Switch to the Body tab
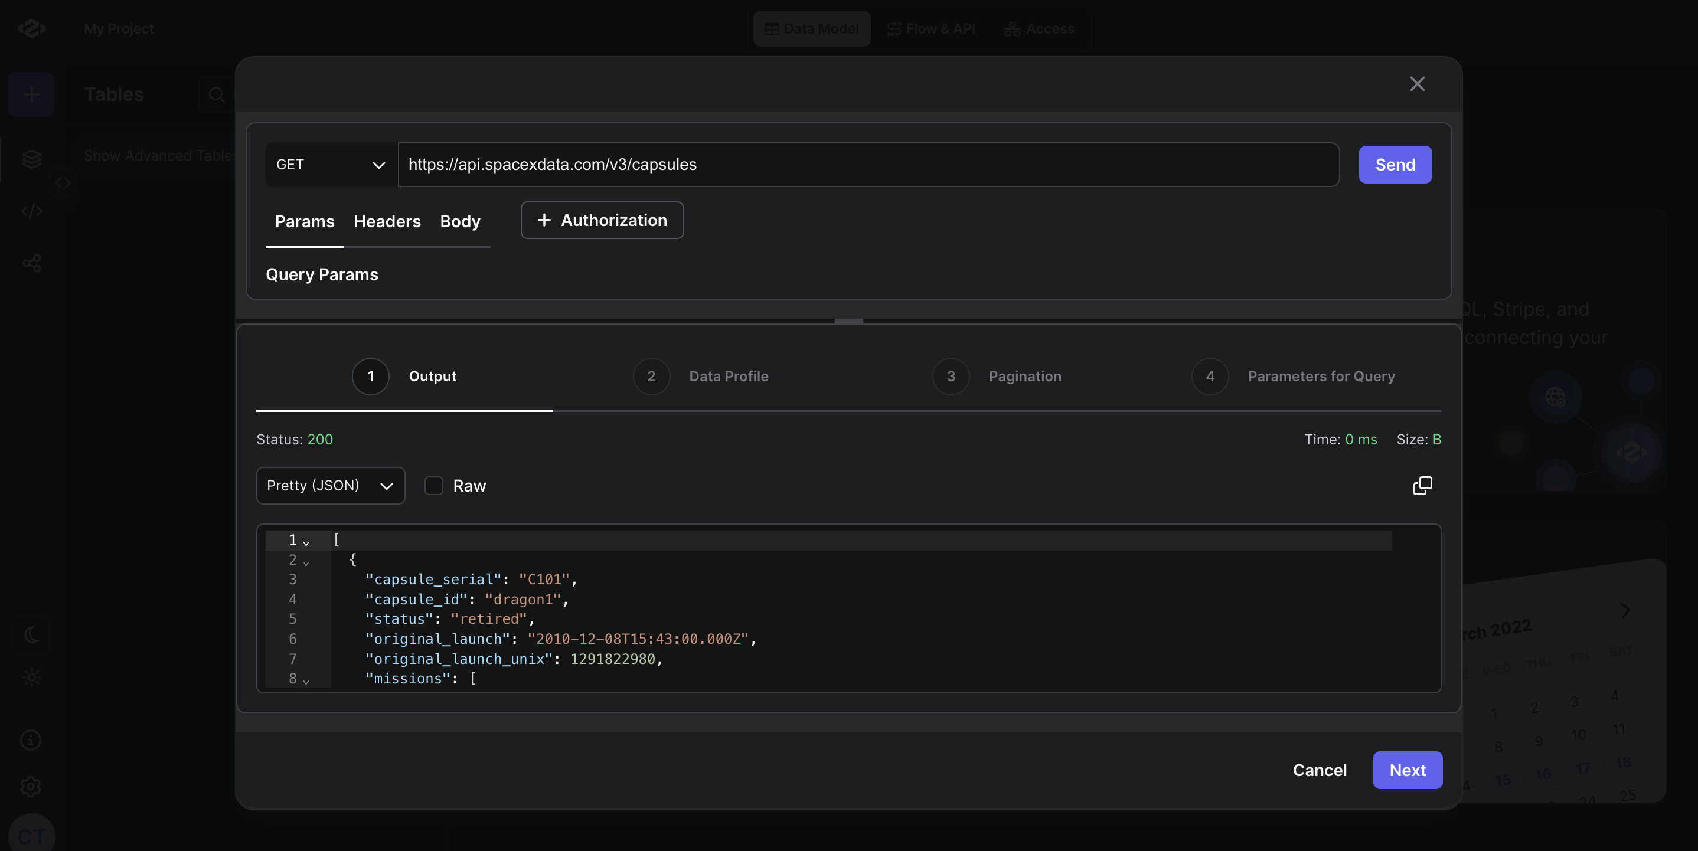This screenshot has width=1698, height=851. (x=460, y=221)
